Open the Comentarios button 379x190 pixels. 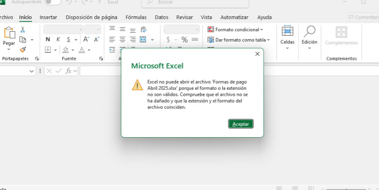(x=363, y=17)
